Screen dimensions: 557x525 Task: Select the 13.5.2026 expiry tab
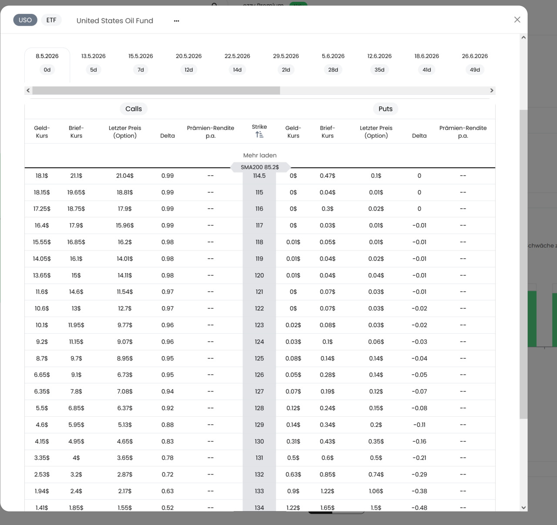coord(94,63)
